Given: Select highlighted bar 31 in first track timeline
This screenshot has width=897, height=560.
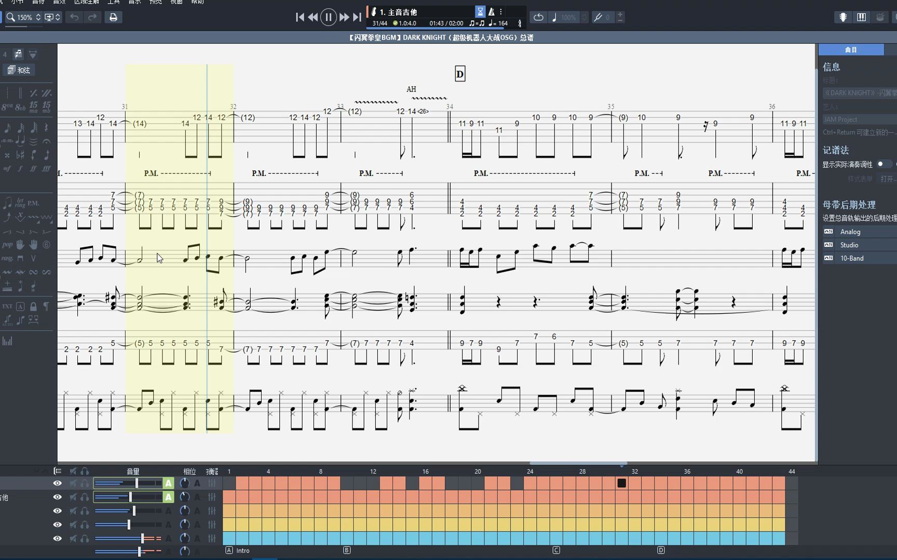Looking at the screenshot, I should pos(621,483).
